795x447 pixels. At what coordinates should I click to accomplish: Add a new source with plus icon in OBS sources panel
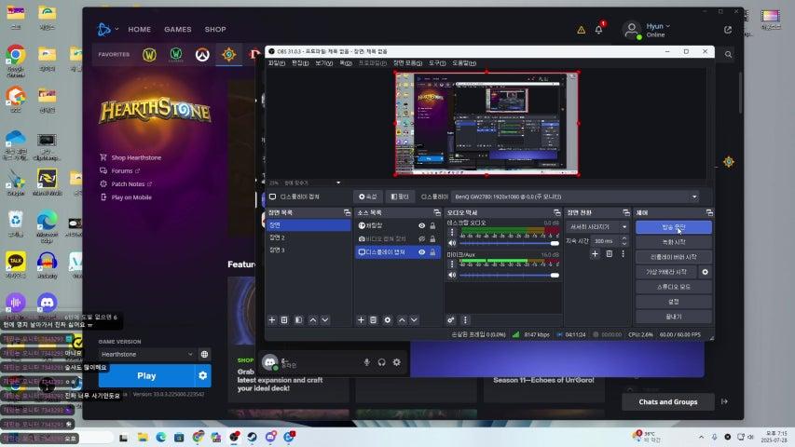(x=361, y=320)
